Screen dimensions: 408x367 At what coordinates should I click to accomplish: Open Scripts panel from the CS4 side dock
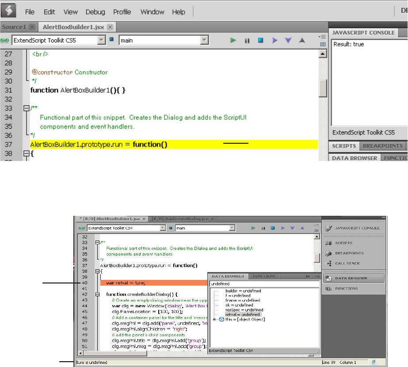[353, 243]
